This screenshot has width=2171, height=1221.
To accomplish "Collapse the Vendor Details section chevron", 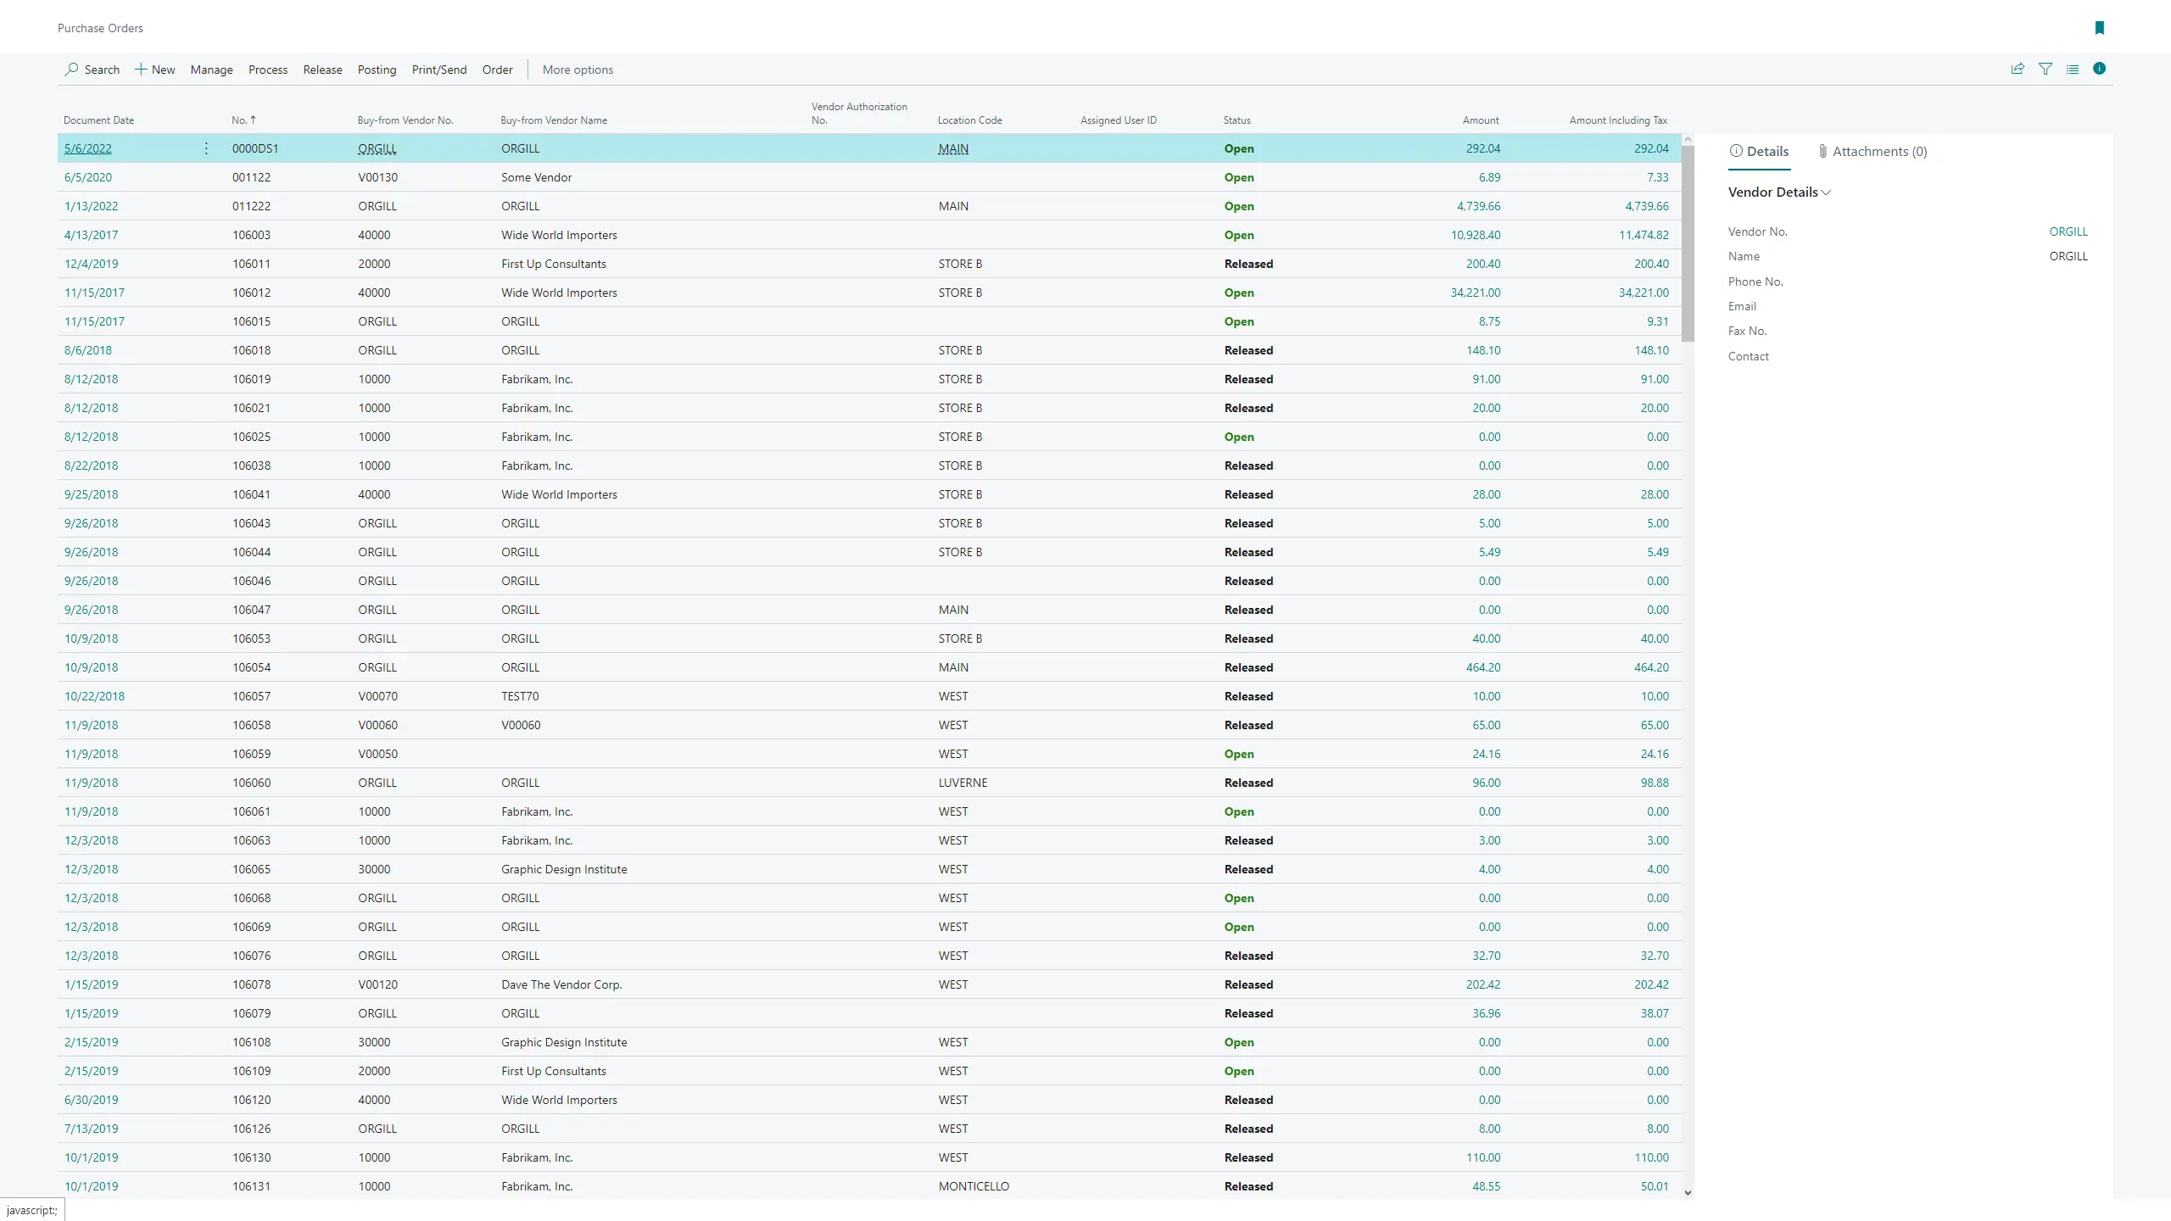I will tap(1826, 192).
